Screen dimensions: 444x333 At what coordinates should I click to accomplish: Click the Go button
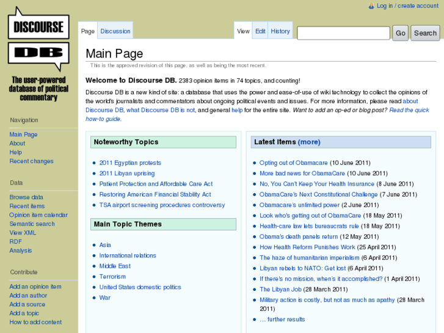[401, 33]
